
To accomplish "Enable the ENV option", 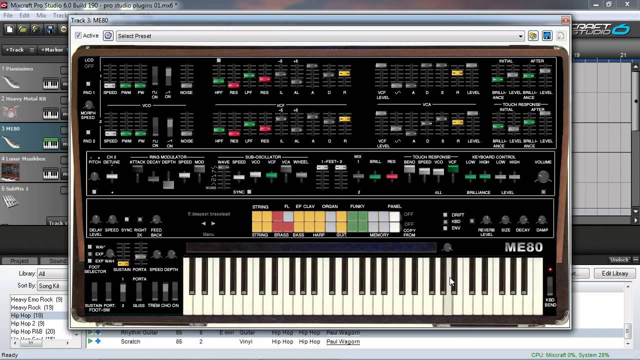I will click(x=445, y=228).
